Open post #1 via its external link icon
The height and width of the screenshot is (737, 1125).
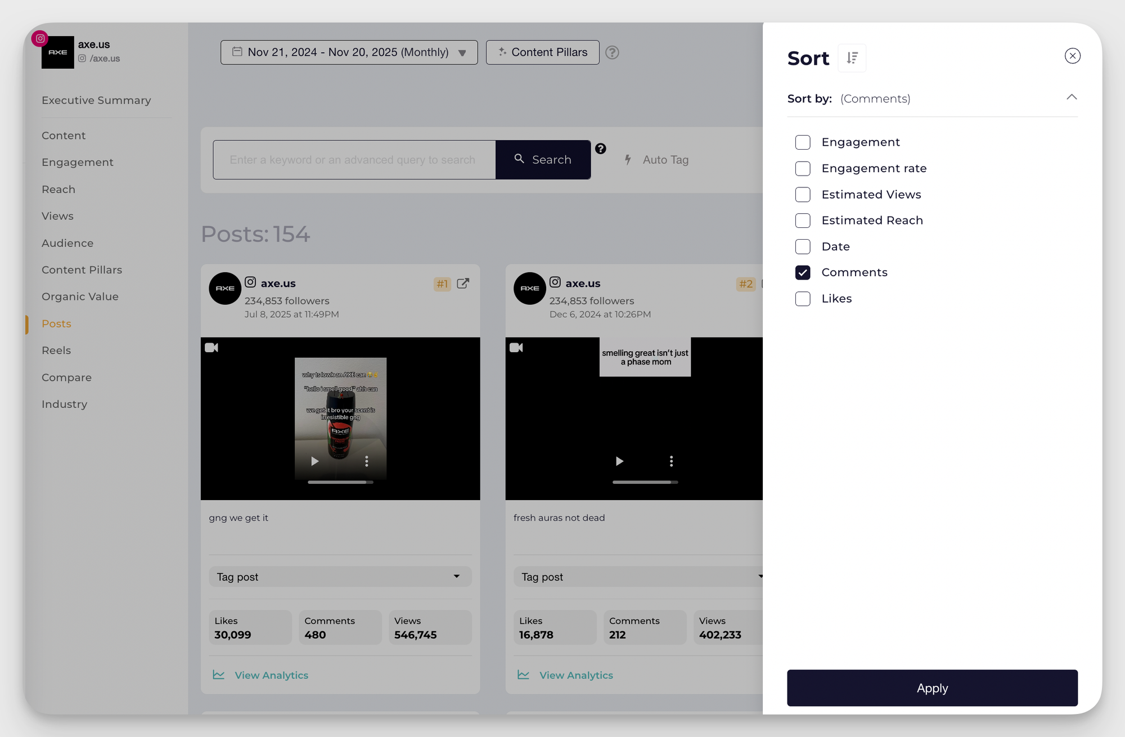[462, 284]
